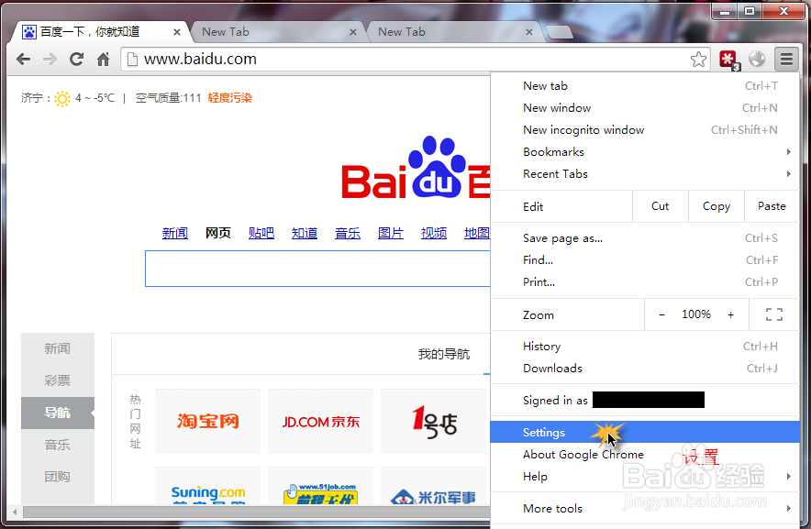Close the Baidu tab
This screenshot has height=529, width=811.
176,32
